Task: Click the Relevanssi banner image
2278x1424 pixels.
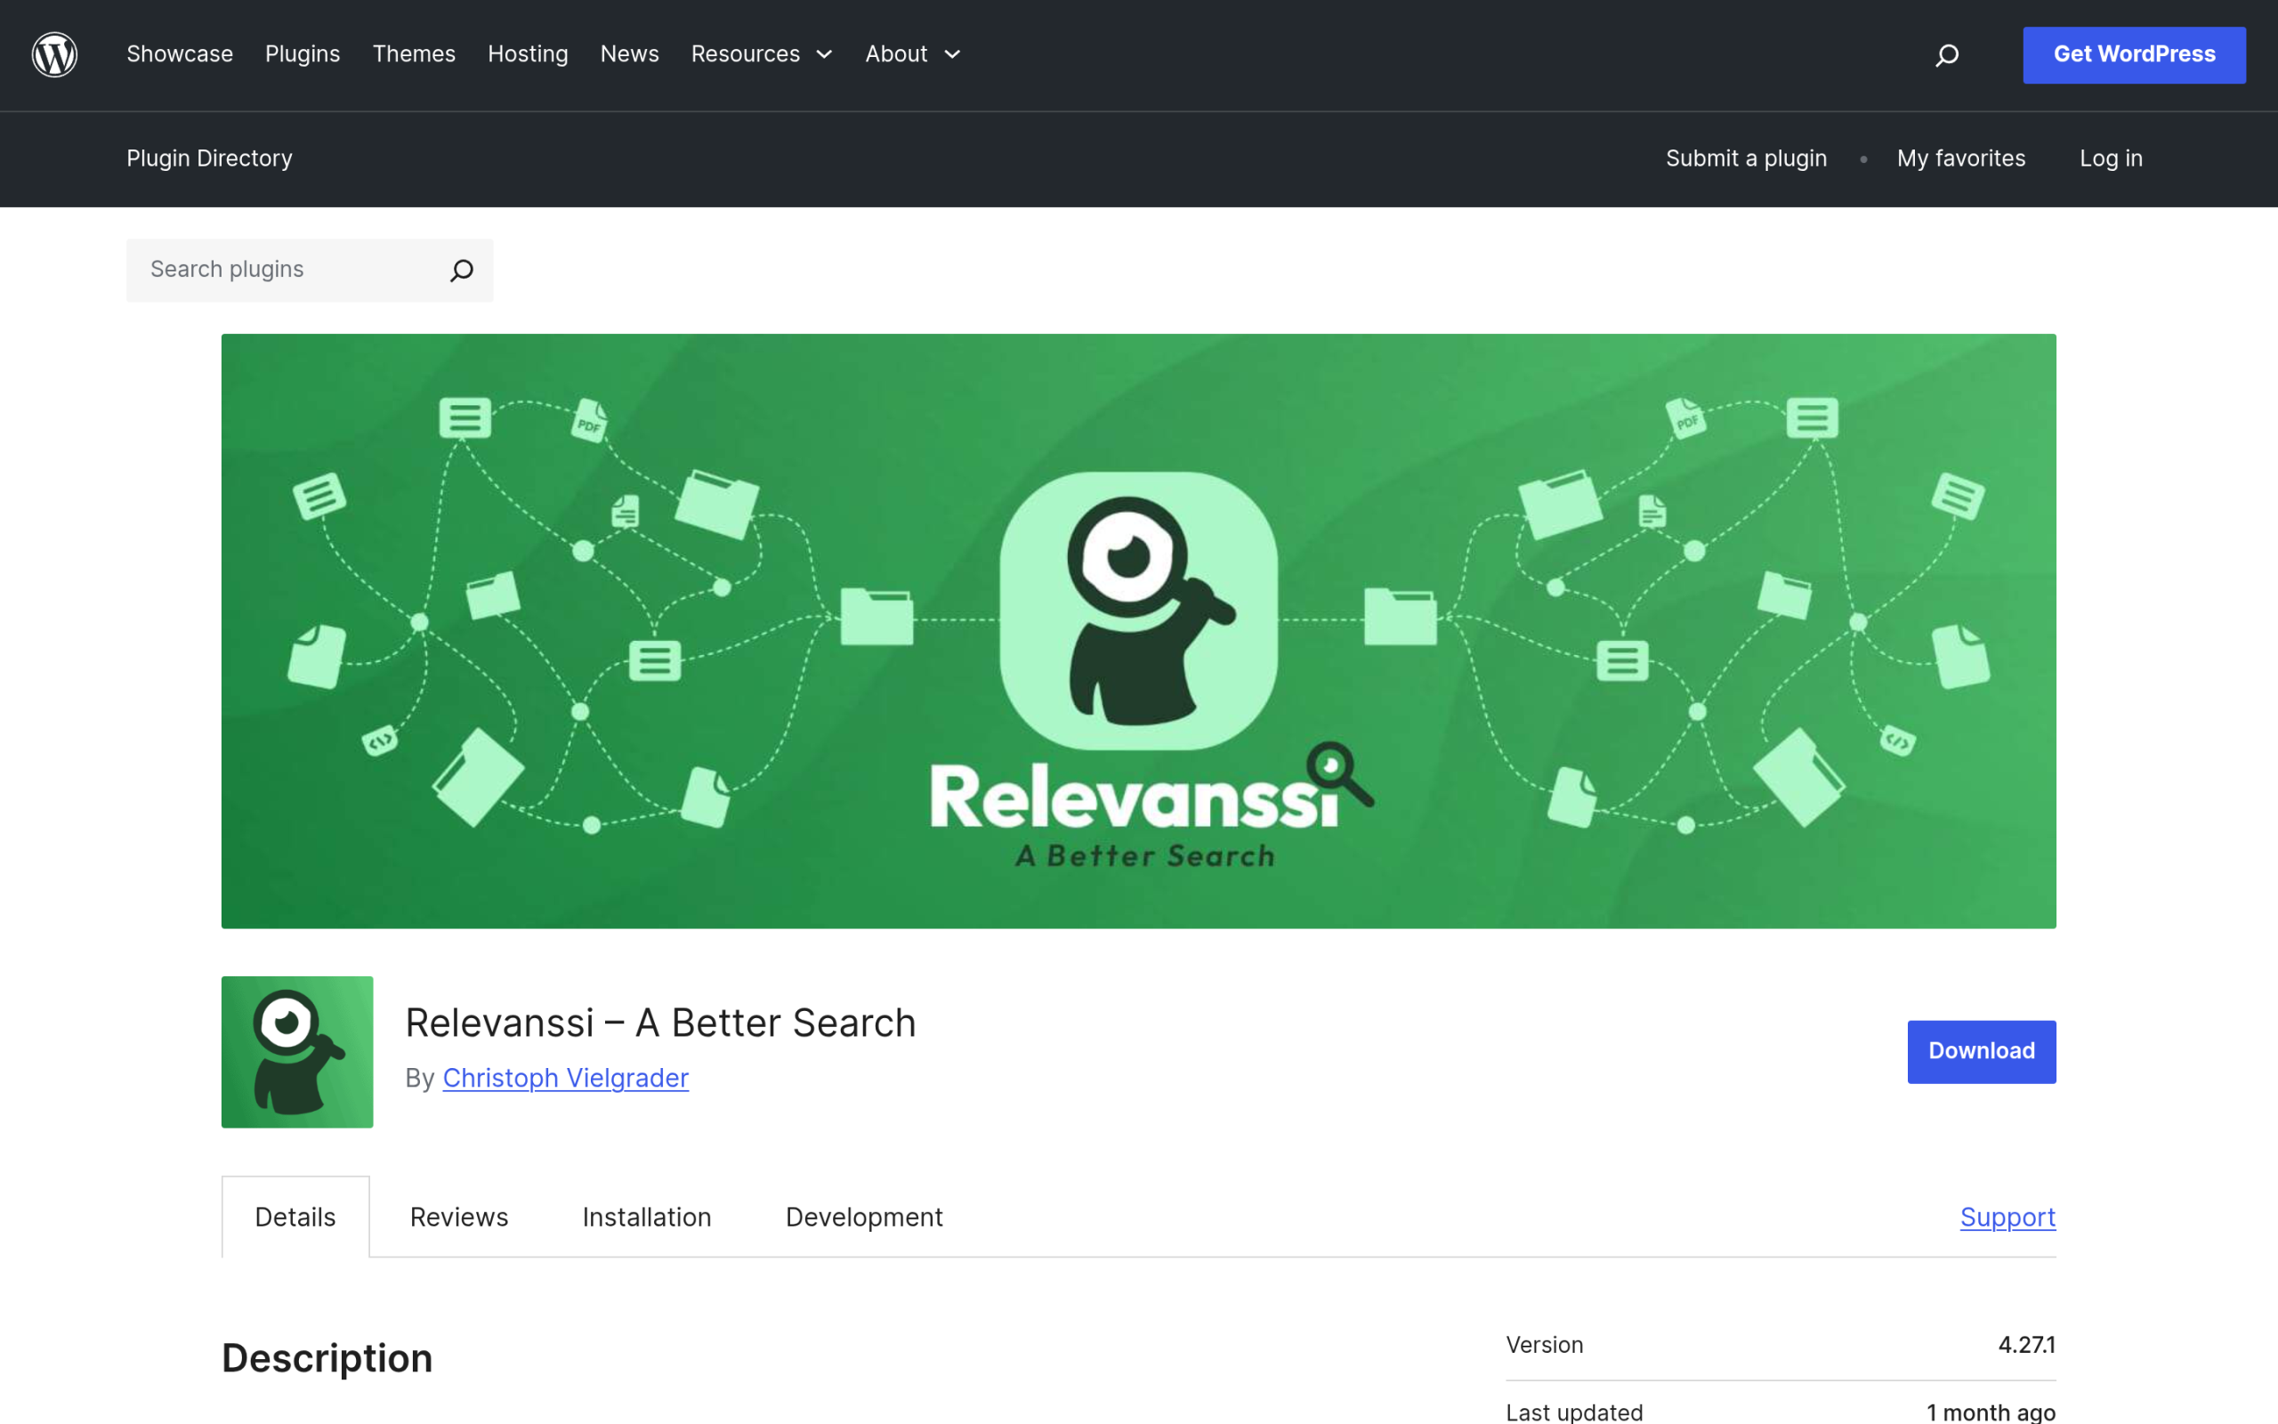Action: click(x=1139, y=631)
